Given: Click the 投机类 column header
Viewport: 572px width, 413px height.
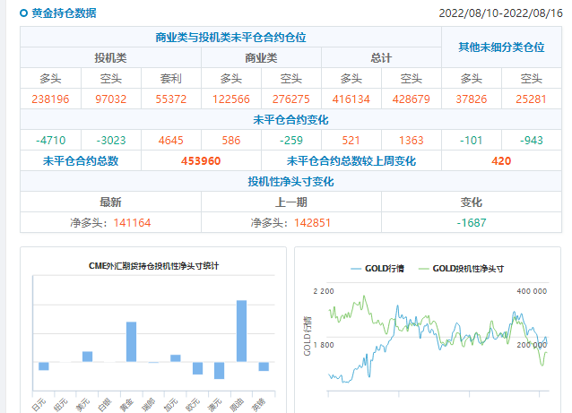Looking at the screenshot, I should (x=110, y=57).
